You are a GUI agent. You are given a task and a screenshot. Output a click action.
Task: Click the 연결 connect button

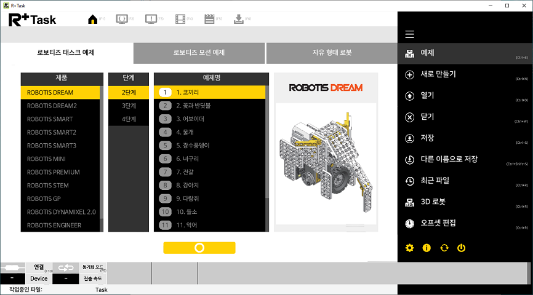(x=39, y=267)
